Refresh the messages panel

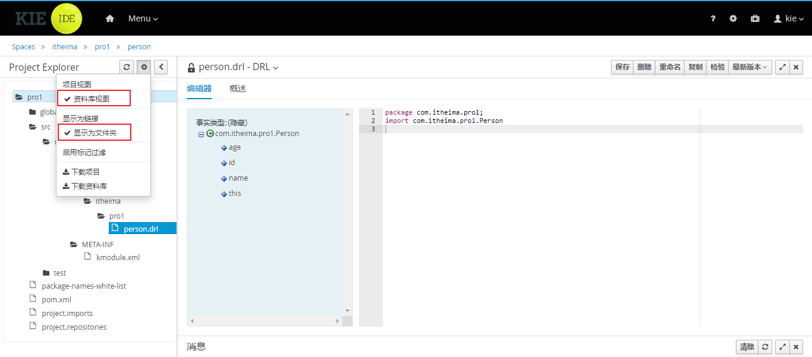pos(766,347)
